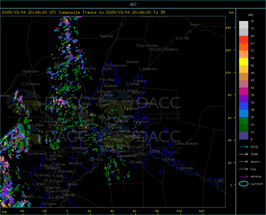The height and width of the screenshot is (215, 266).
Task: Click the 140 tick on vertical axis
Action: [228, 28]
